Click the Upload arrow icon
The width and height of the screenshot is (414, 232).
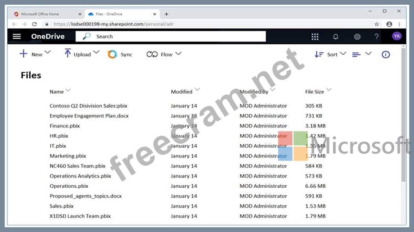pyautogui.click(x=68, y=53)
